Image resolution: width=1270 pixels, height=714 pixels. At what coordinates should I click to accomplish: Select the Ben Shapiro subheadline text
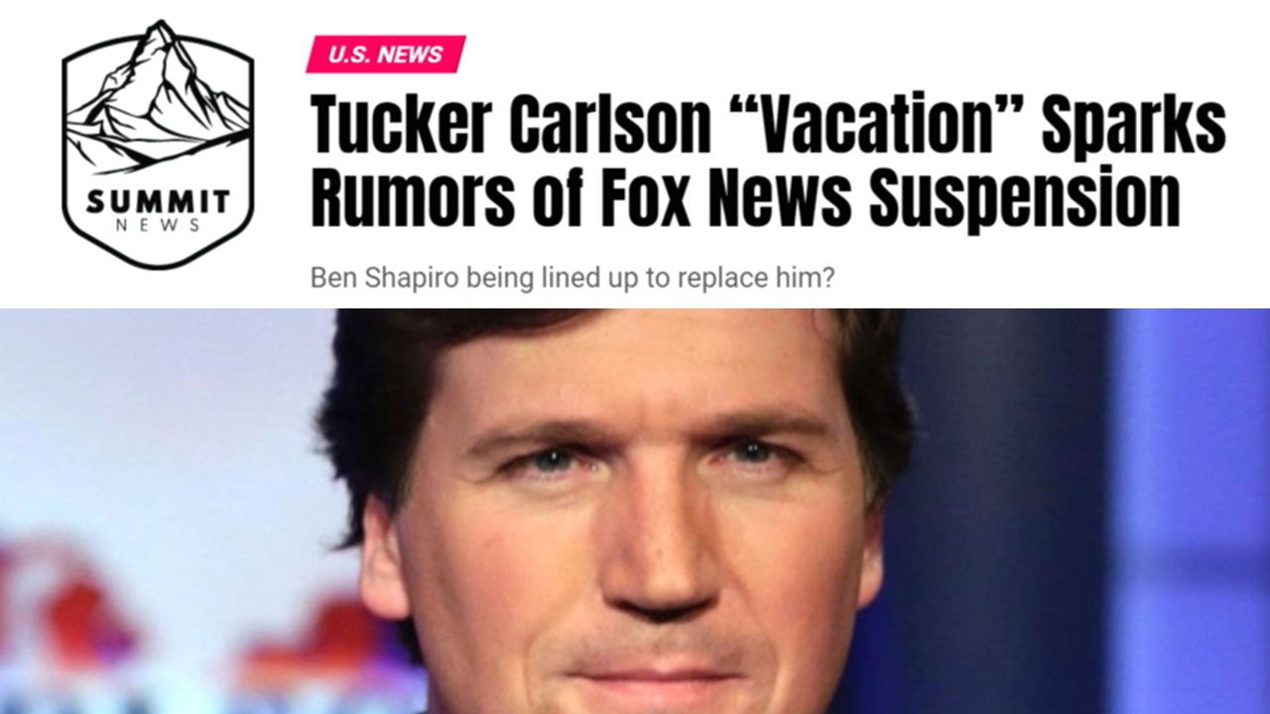571,278
